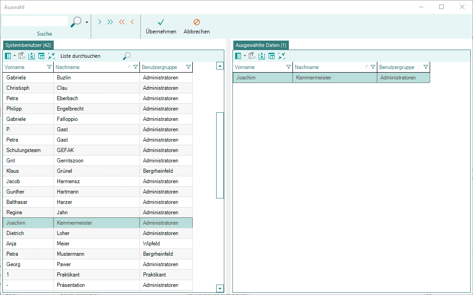Click clear filter icon in Systembenutzer toolbar
The image size is (473, 295).
[22, 56]
